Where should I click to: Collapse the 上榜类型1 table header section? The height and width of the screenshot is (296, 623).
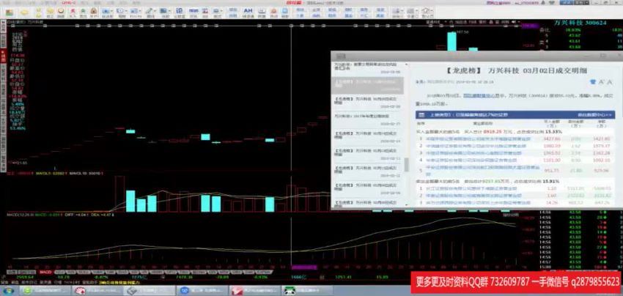(421, 115)
